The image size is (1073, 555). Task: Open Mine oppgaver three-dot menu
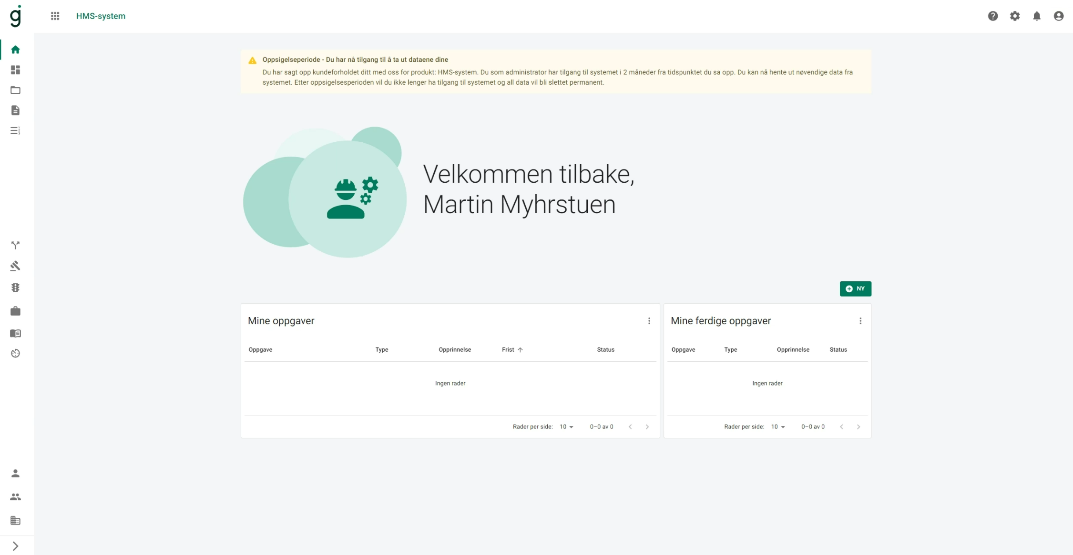point(649,321)
